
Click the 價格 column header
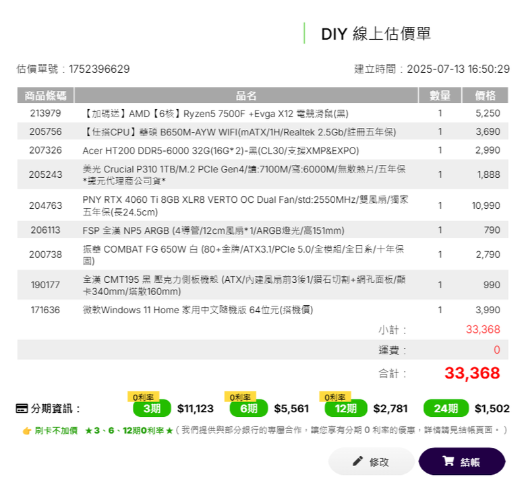pyautogui.click(x=485, y=96)
